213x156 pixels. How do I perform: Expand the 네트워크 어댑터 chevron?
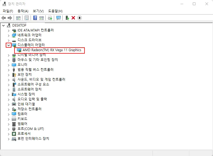point(9,36)
